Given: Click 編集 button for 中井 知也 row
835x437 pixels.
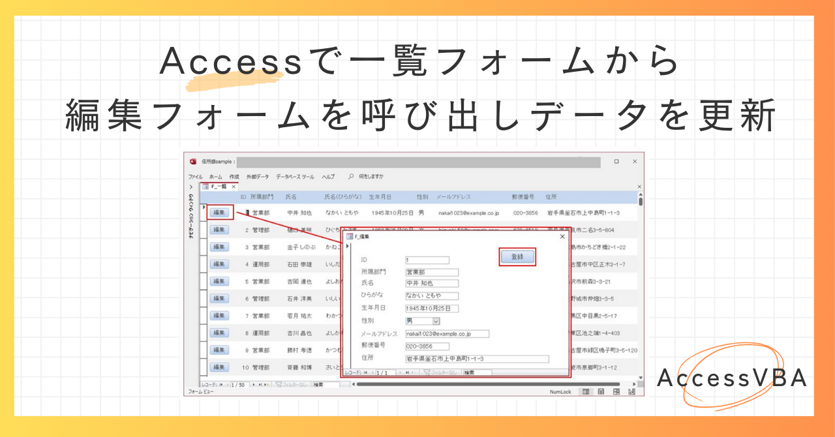Looking at the screenshot, I should click(x=219, y=212).
